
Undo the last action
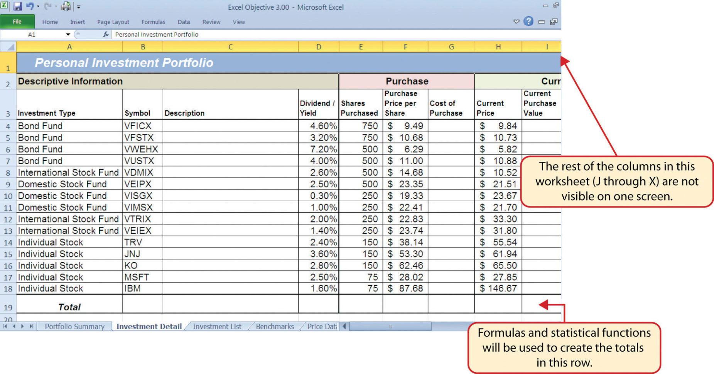[29, 6]
